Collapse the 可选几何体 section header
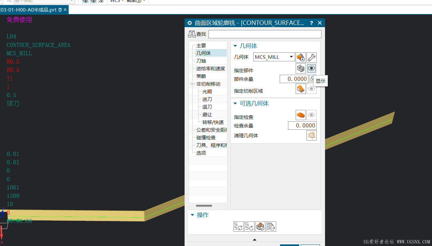The height and width of the screenshot is (246, 432). coord(236,103)
